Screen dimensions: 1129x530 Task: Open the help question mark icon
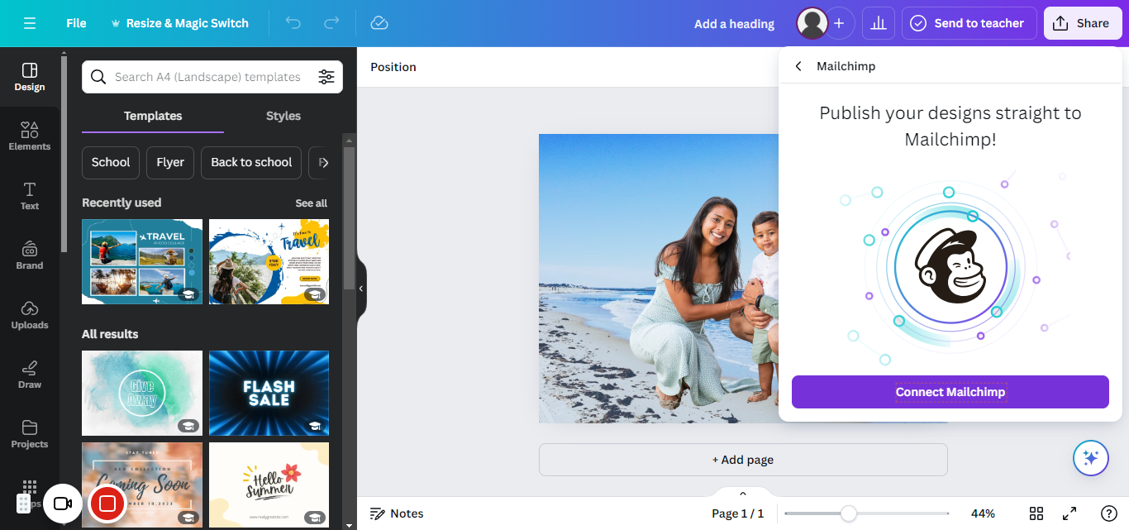coord(1109,513)
